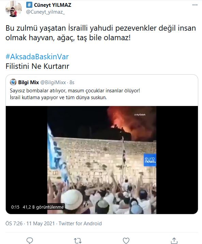Click the reply speech bubble icon
Viewport: 202px width, 244px height.
(x=30, y=240)
